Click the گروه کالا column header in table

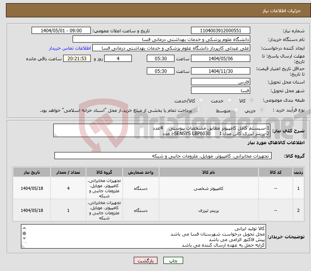104,172
